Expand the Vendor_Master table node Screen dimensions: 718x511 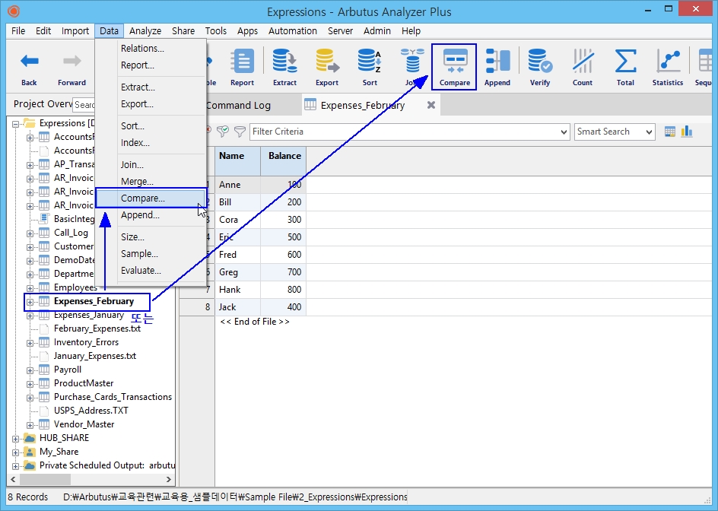[x=30, y=425]
